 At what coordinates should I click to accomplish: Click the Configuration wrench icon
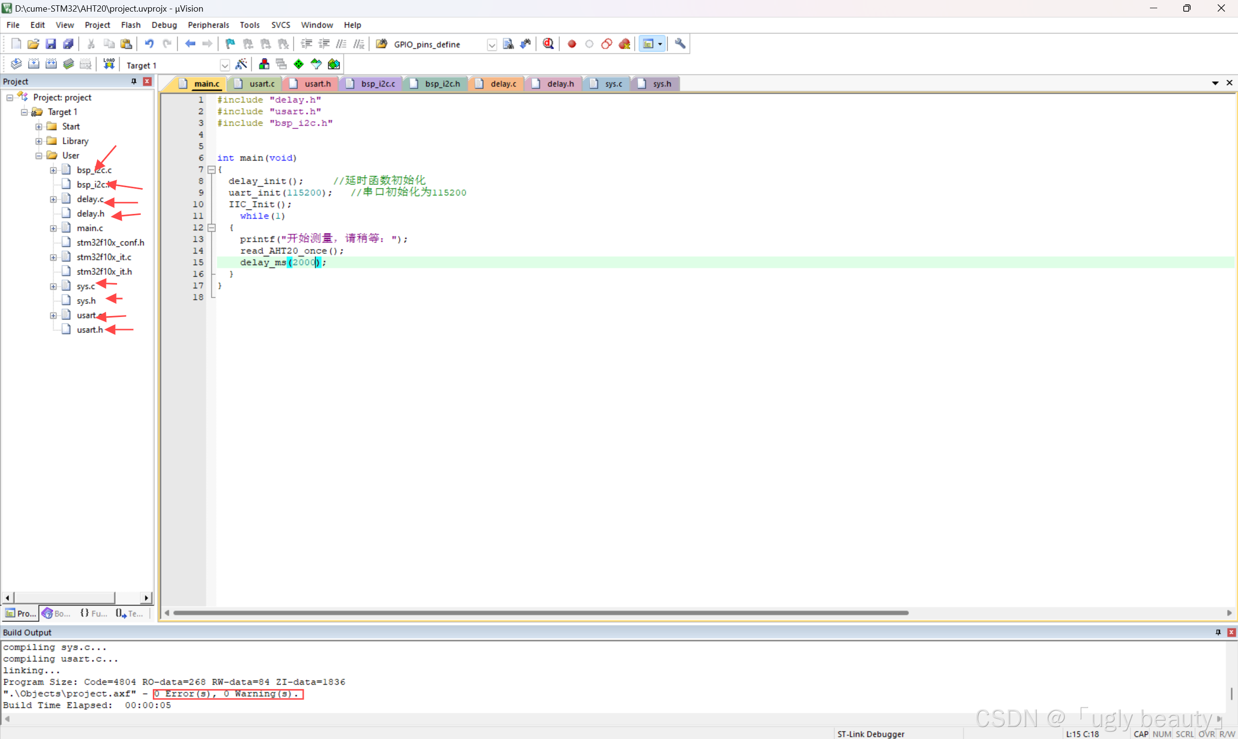pyautogui.click(x=680, y=44)
